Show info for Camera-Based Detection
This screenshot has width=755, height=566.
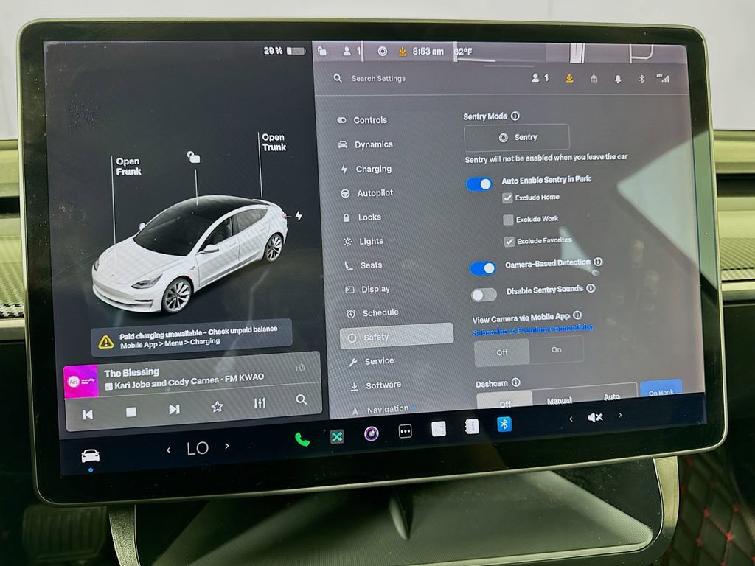[x=597, y=262]
